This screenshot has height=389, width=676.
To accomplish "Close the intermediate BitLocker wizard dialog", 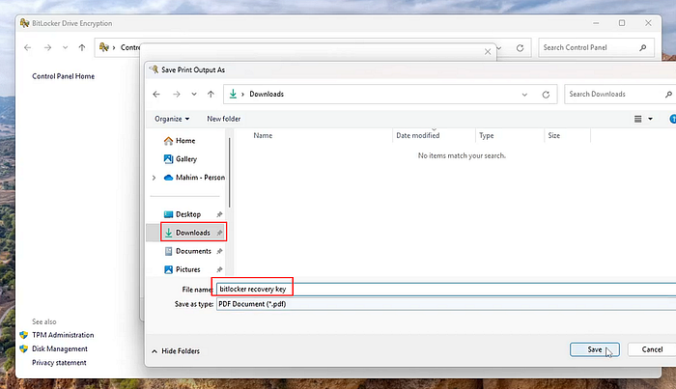I will [x=488, y=52].
